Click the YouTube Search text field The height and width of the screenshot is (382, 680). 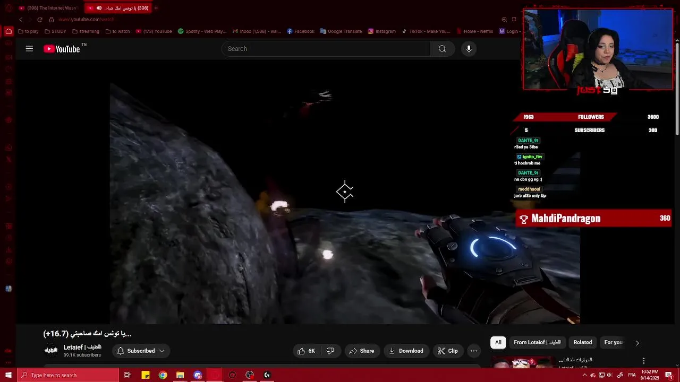point(325,49)
